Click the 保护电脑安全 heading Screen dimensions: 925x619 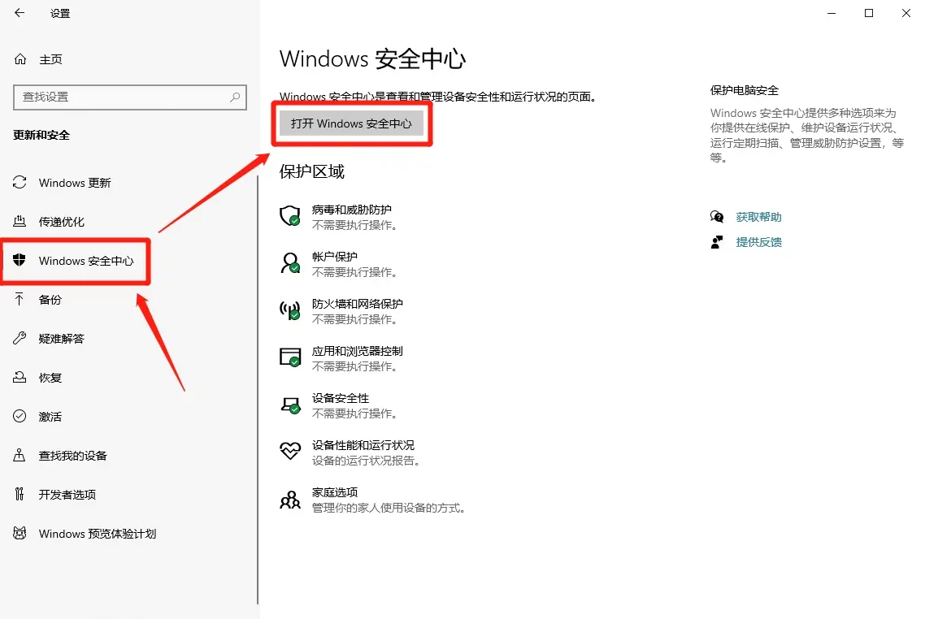tap(745, 90)
